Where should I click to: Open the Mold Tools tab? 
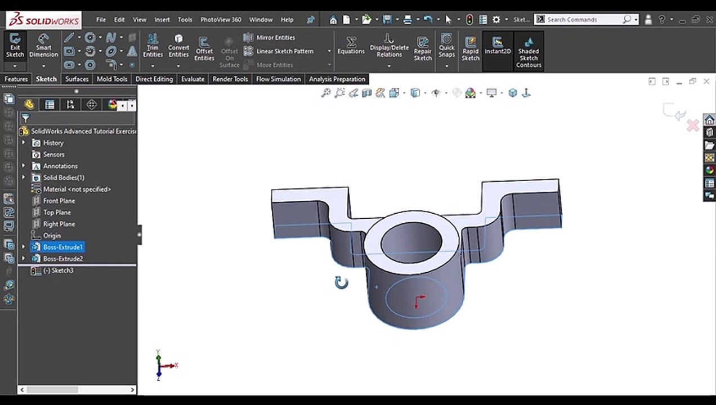[x=112, y=79]
